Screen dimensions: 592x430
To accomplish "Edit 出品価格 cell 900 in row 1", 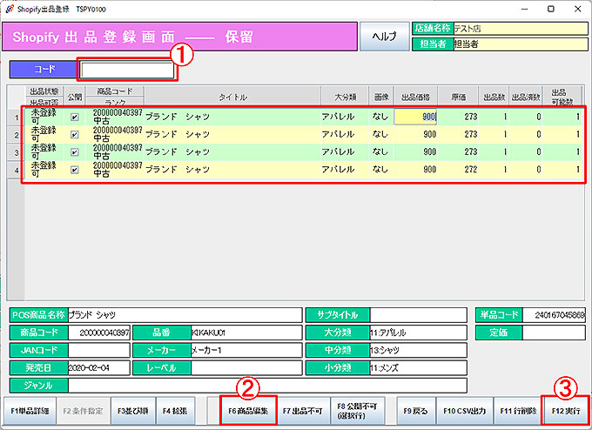I will tap(415, 117).
